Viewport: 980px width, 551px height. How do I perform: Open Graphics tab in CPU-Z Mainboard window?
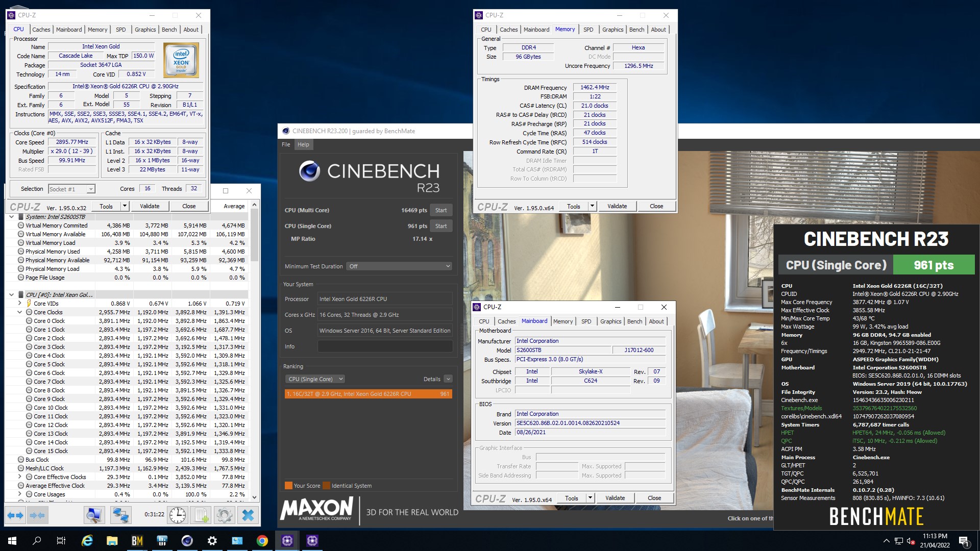pyautogui.click(x=610, y=321)
